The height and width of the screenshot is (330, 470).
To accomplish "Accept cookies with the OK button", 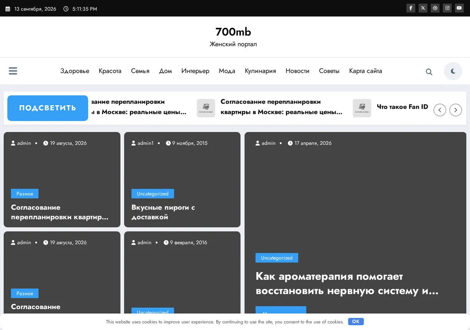I will (x=356, y=321).
